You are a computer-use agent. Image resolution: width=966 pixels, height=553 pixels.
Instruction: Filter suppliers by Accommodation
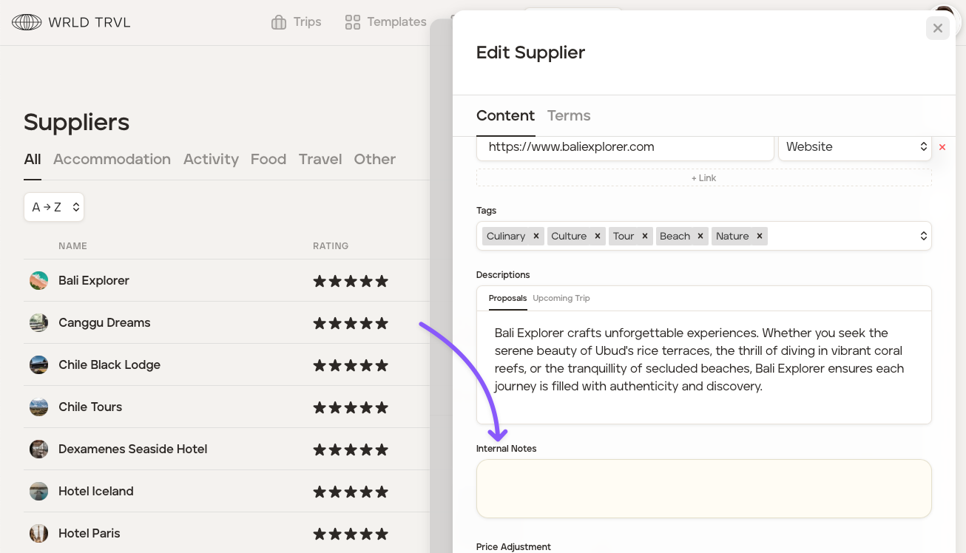coord(112,159)
